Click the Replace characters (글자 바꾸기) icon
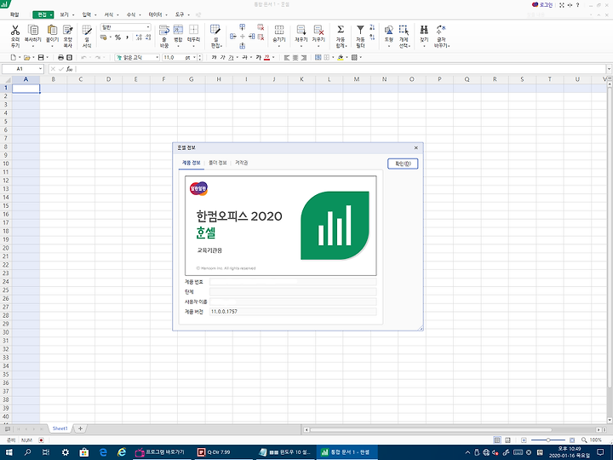 click(441, 30)
